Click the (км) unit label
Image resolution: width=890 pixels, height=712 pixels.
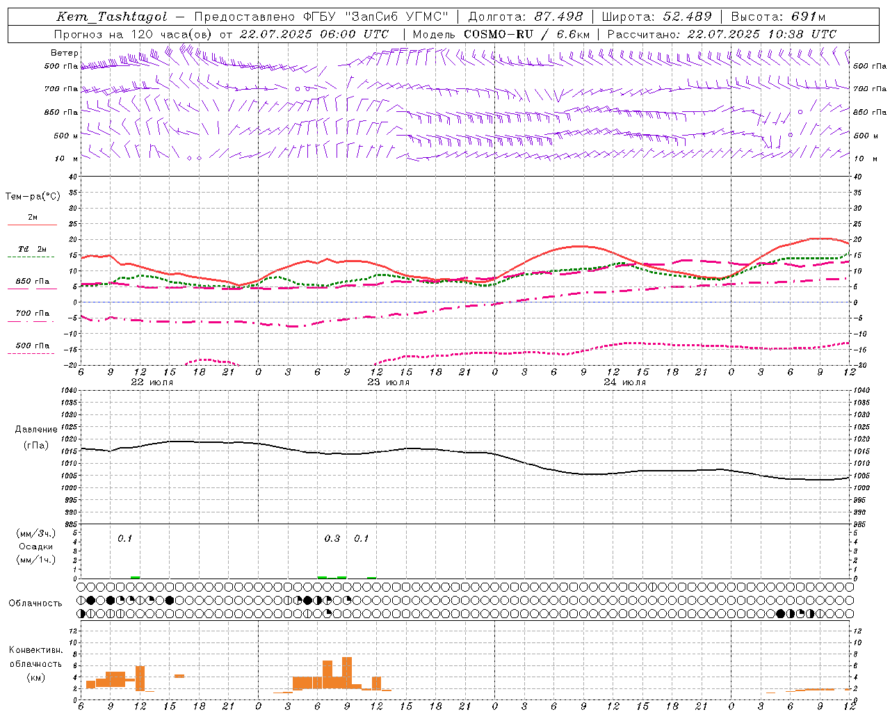point(36,677)
